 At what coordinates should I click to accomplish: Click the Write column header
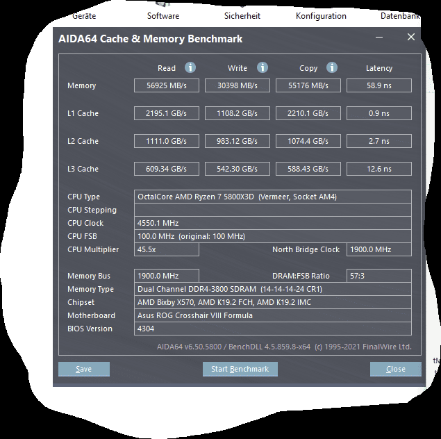pos(238,68)
